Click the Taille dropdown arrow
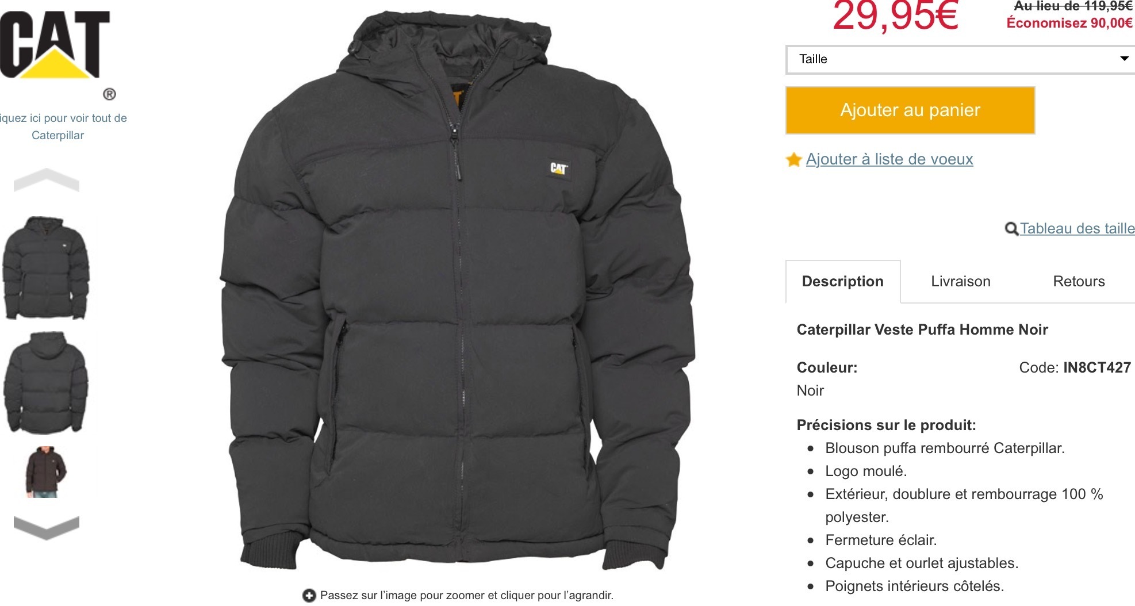The width and height of the screenshot is (1135, 606). [1125, 59]
